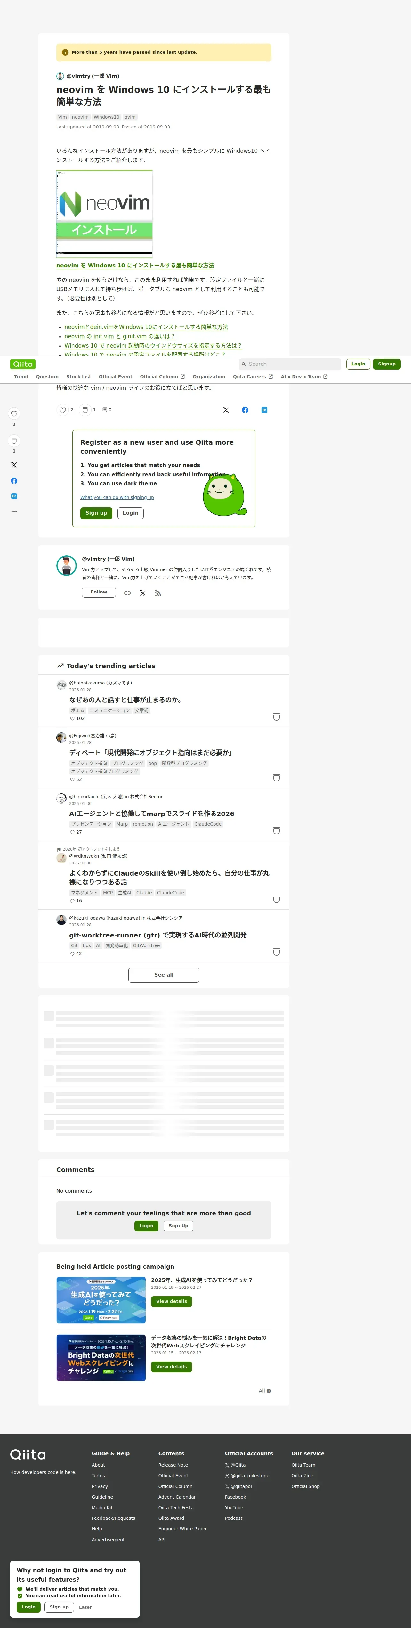This screenshot has width=411, height=1628.
Task: Stock the git-worktree-runner article
Action: 277,952
